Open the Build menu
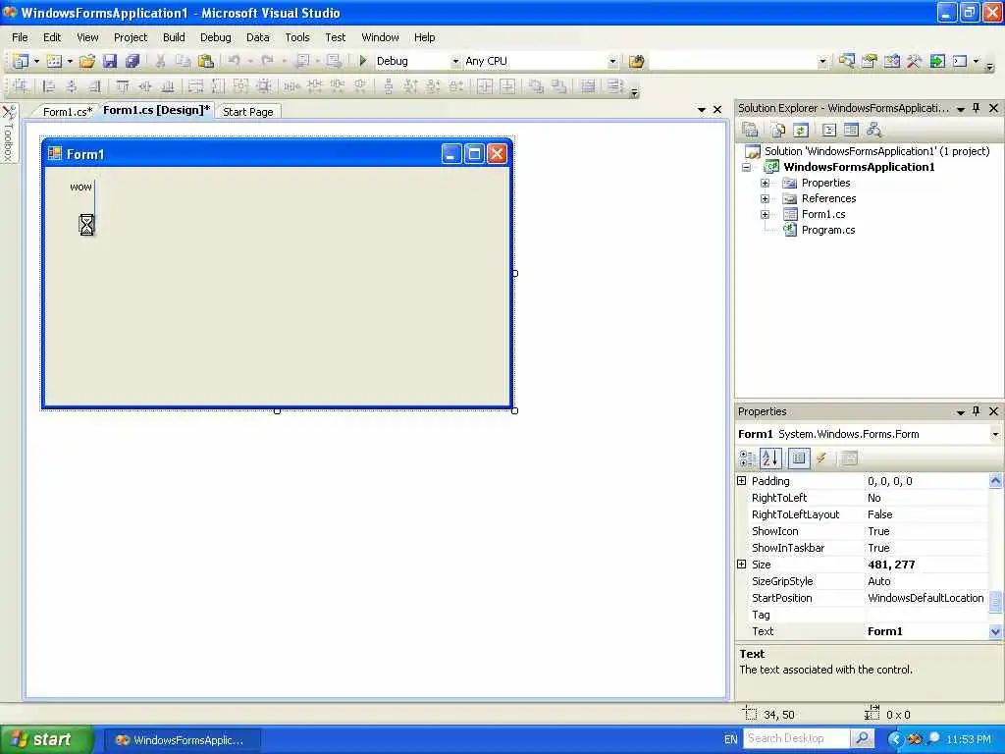This screenshot has width=1005, height=754. click(x=174, y=37)
